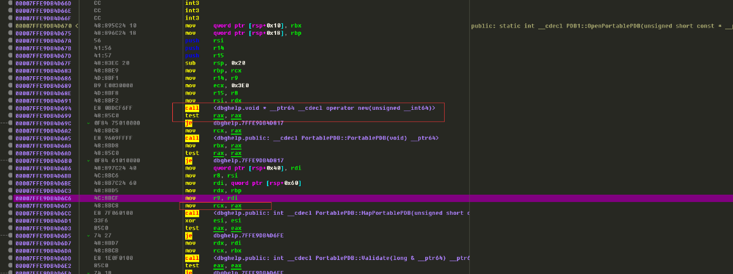
Task: Select address 00007FFE9DB4D66E
Action: click(44, 11)
